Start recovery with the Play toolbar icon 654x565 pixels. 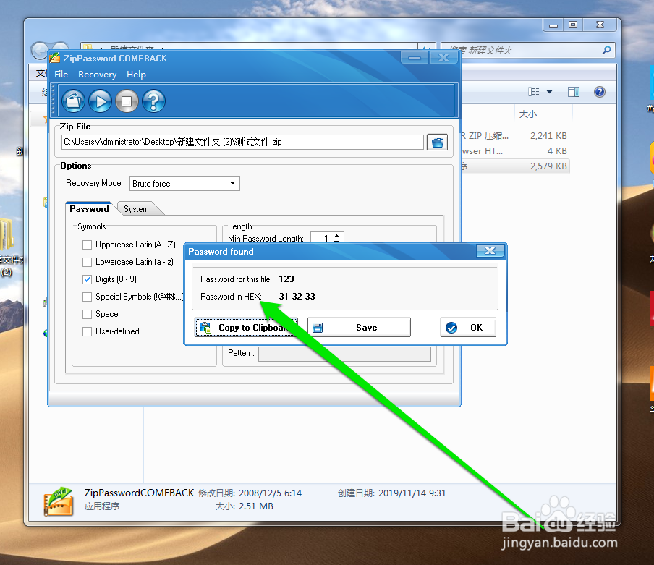tap(100, 101)
